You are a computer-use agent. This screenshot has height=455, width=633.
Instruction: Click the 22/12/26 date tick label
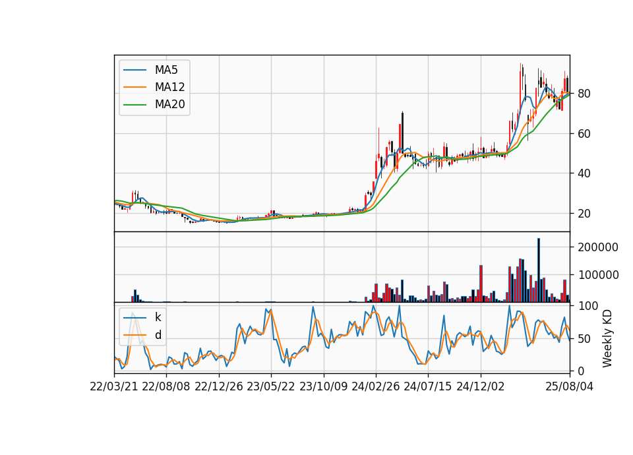pyautogui.click(x=219, y=386)
